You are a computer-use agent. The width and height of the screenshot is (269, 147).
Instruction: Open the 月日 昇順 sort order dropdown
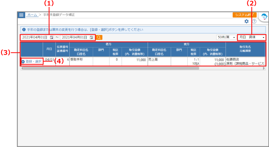pyautogui.click(x=252, y=37)
